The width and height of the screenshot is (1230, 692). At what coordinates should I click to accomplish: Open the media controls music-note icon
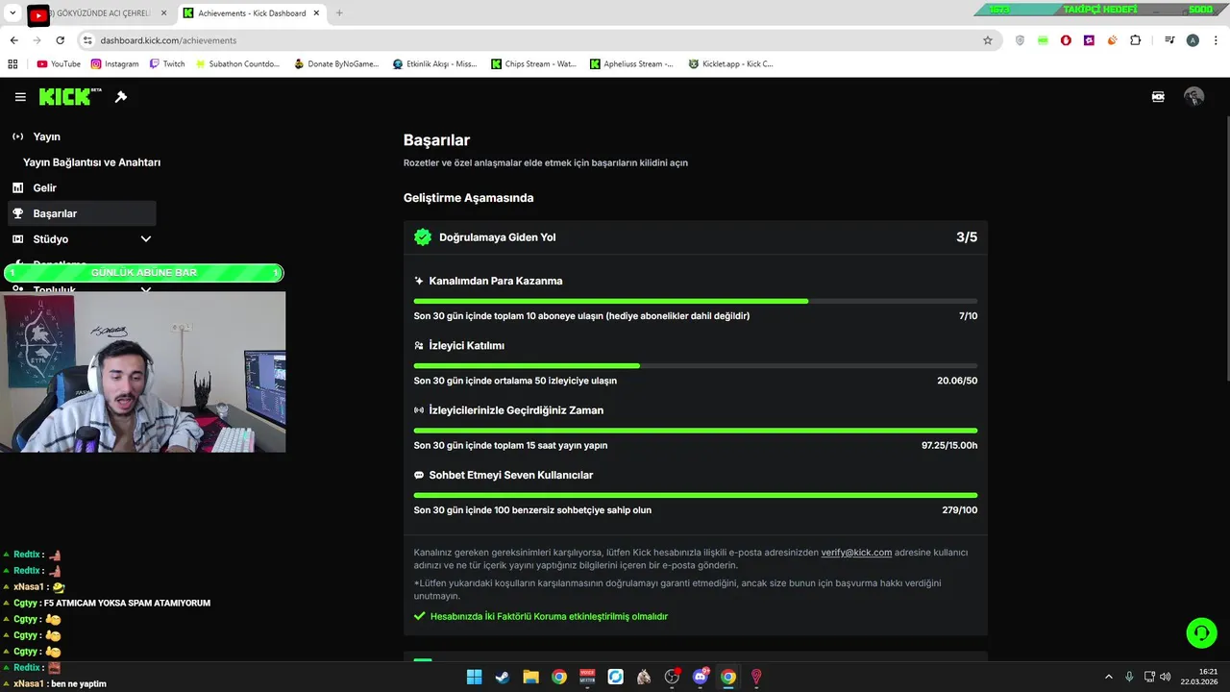[x=1169, y=40]
